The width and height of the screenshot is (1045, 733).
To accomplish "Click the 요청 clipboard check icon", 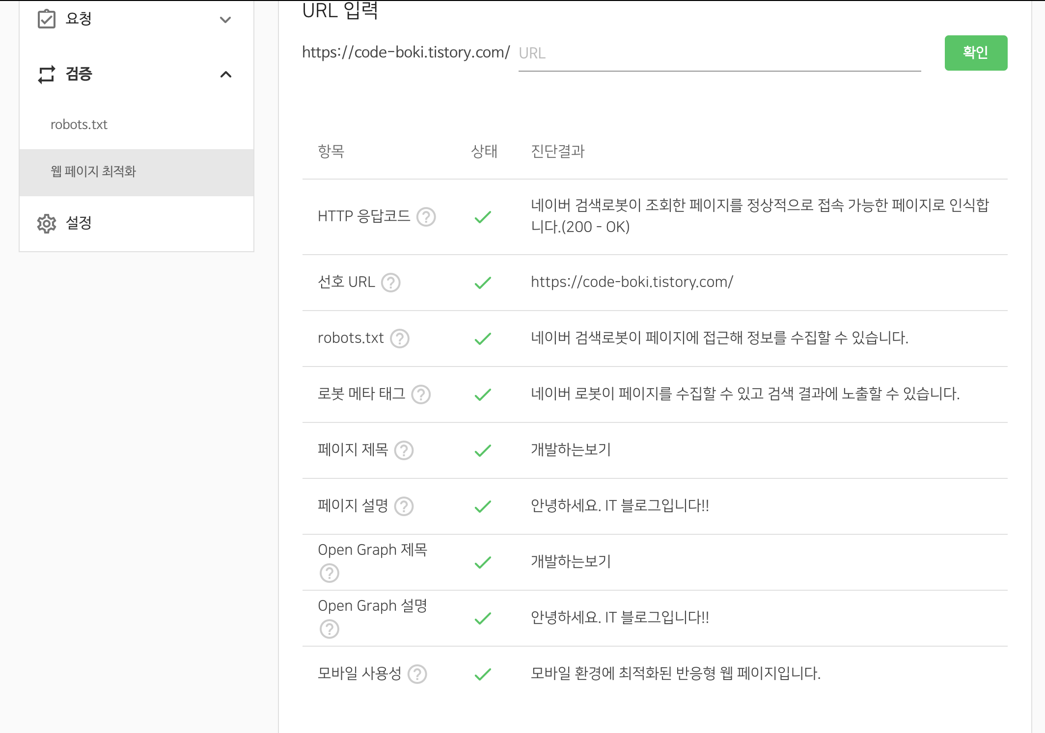I will tap(47, 20).
